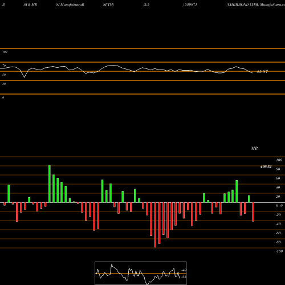Select the current RSI value 45.87
285x285 pixels.
(x=262, y=72)
